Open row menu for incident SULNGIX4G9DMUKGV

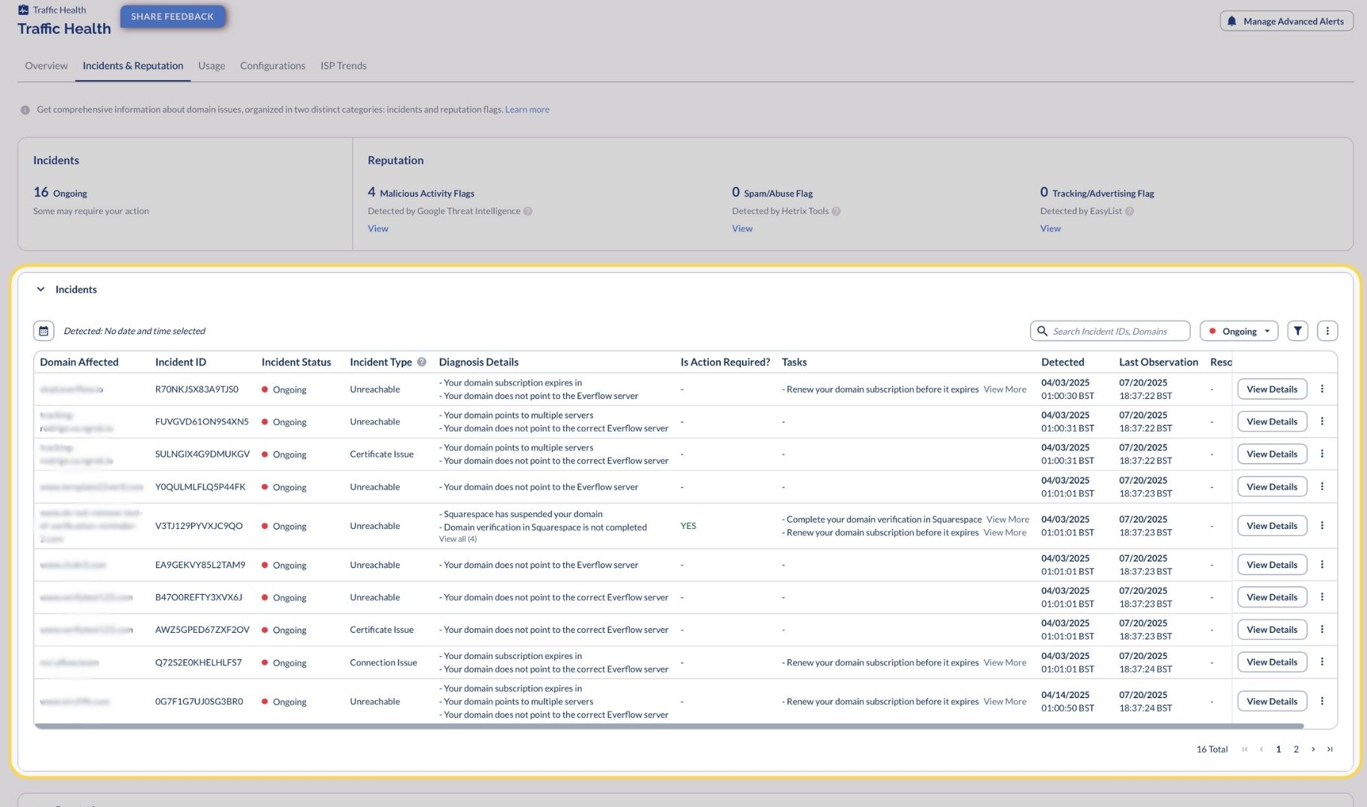click(1322, 454)
